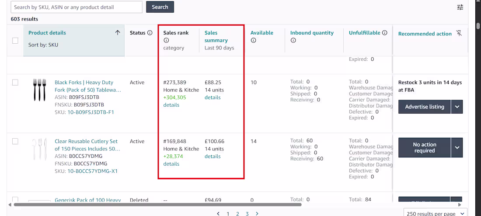
Task: Click the Unfulfillable column info icon
Action: [385, 33]
